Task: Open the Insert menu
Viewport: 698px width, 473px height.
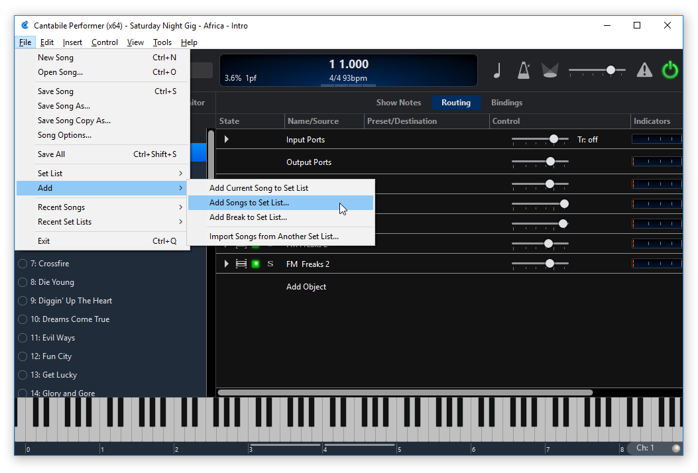Action: coord(72,42)
